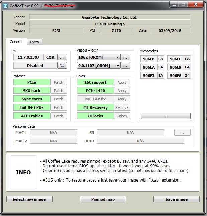Screen dimensions: 207x216
Task: Click the MAC 2 input field
Action: (x=54, y=141)
